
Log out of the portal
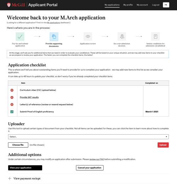click(156, 5)
